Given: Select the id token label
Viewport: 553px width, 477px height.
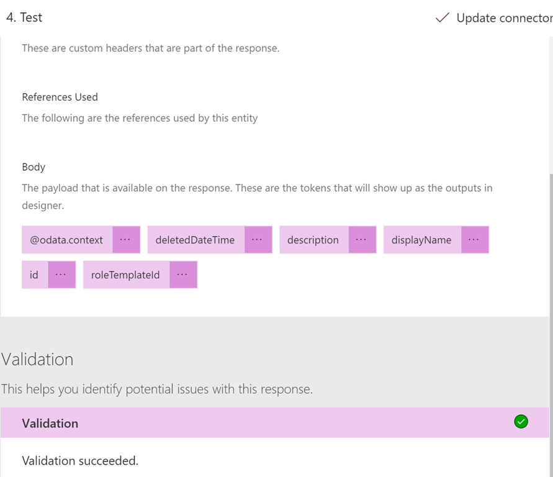Looking at the screenshot, I should click(35, 275).
